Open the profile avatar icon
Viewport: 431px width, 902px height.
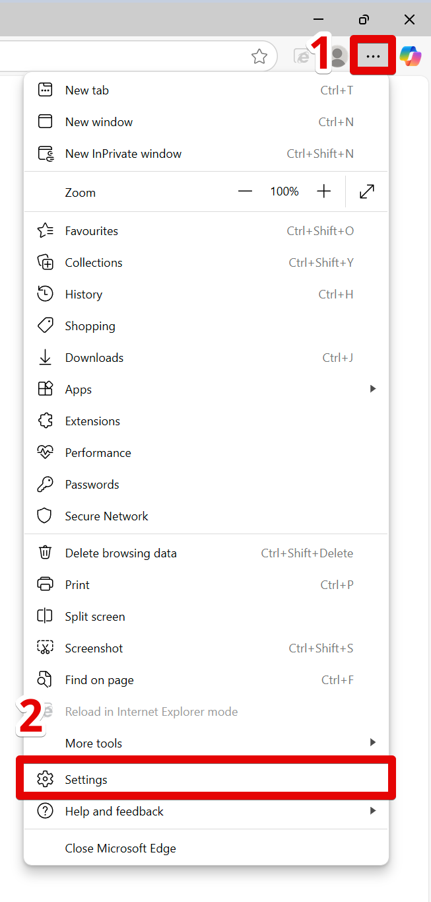tap(339, 57)
